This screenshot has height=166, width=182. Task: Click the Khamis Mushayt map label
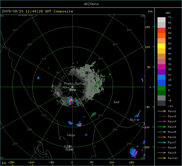[75, 84]
